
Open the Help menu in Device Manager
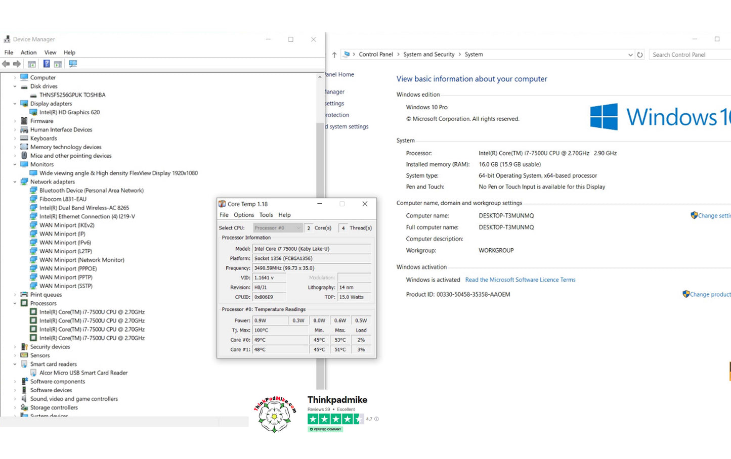pyautogui.click(x=69, y=53)
